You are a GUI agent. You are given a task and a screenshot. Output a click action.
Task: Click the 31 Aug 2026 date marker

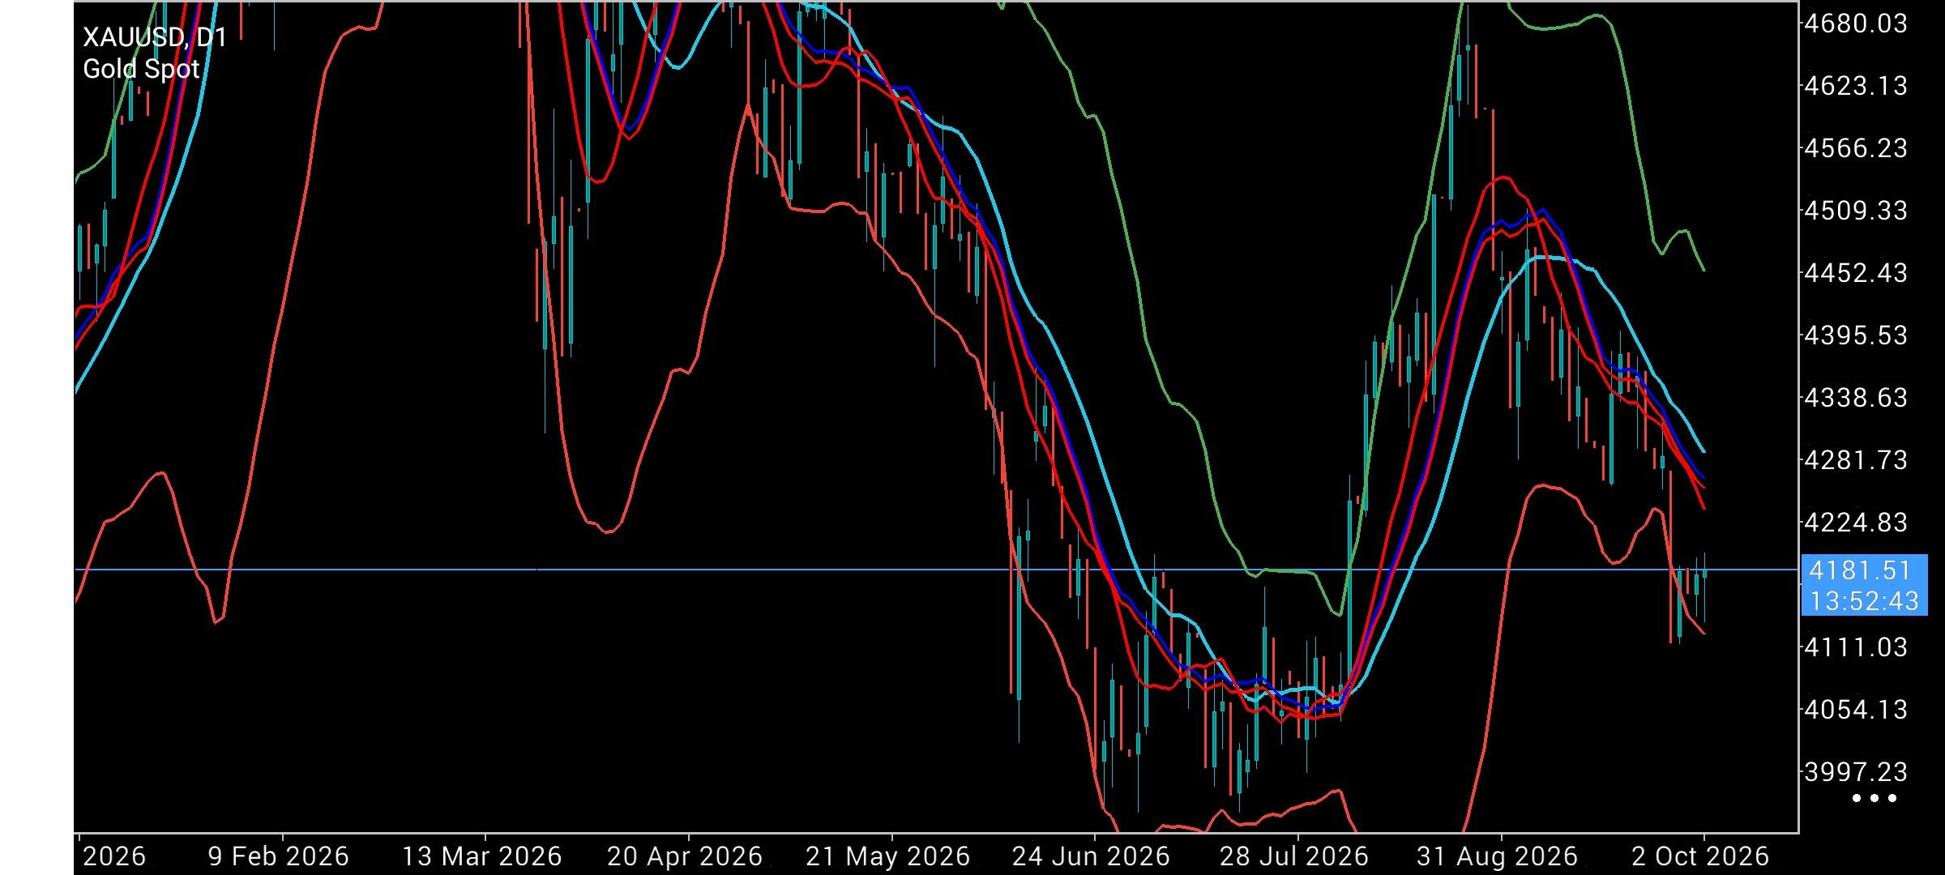pyautogui.click(x=1497, y=856)
